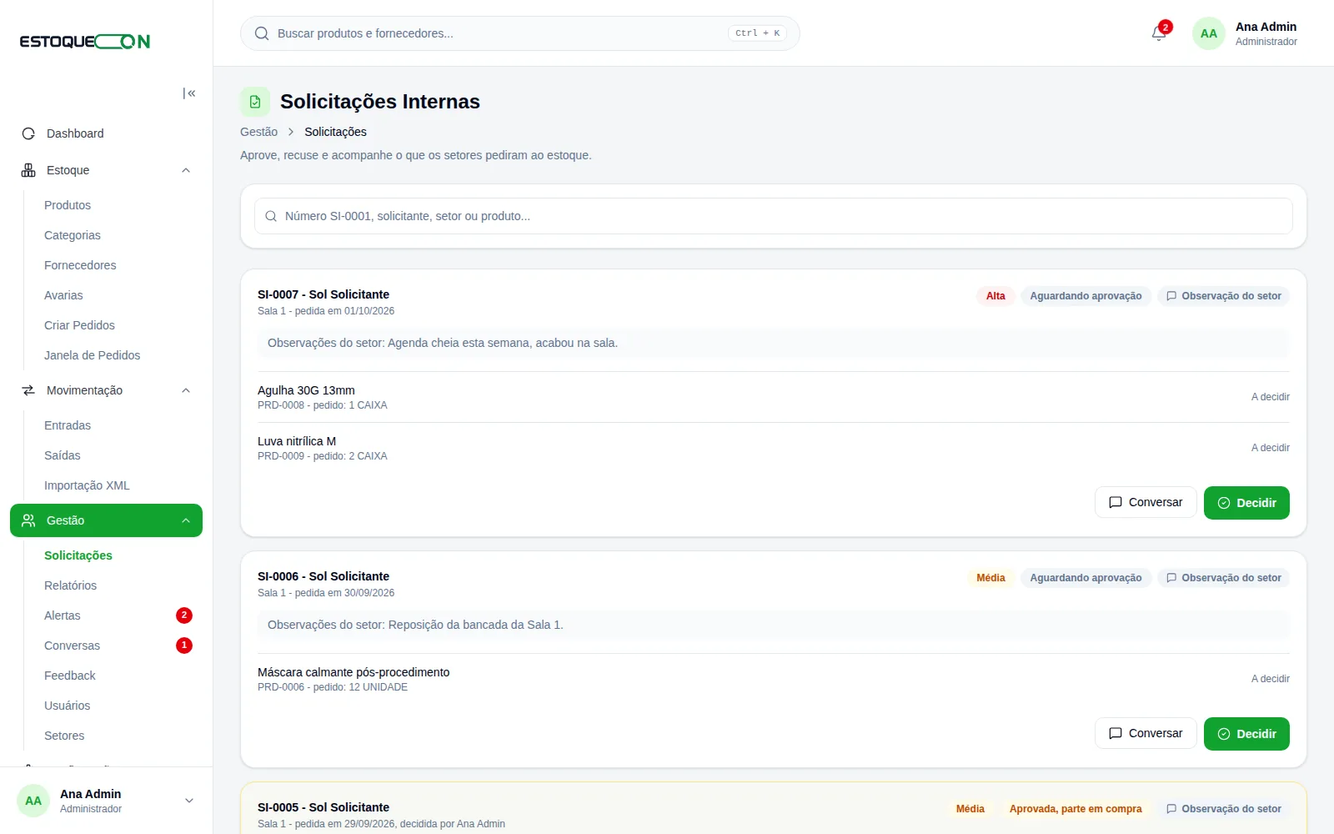This screenshot has height=834, width=1334.
Task: Collapse the Movimentação menu section
Action: [x=186, y=390]
